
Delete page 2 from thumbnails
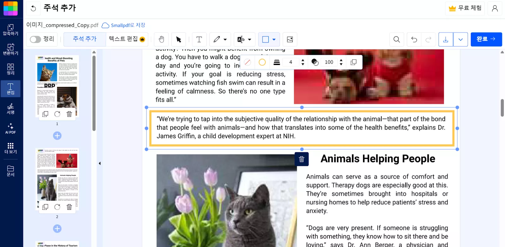[x=69, y=207]
